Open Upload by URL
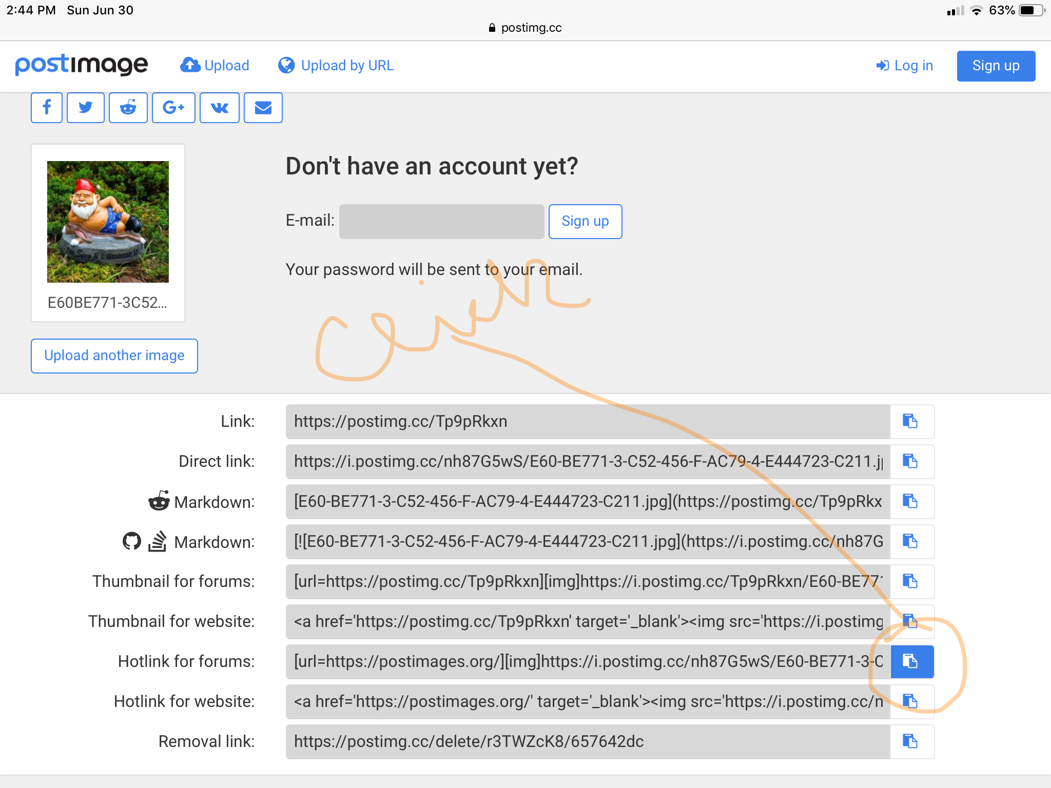This screenshot has width=1051, height=788. click(336, 66)
